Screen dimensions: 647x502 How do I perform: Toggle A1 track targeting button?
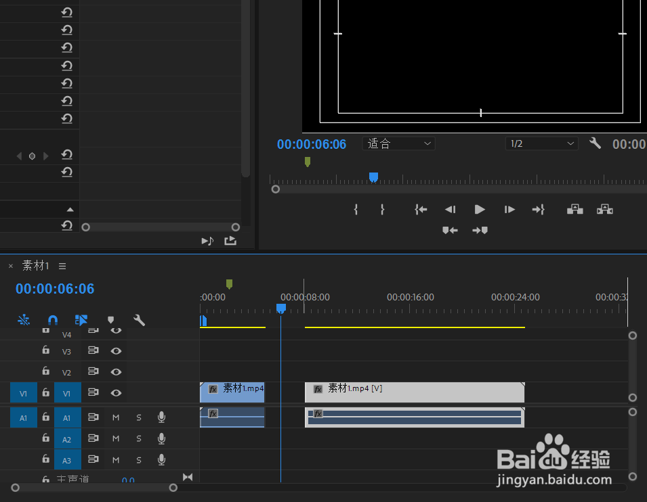(67, 417)
